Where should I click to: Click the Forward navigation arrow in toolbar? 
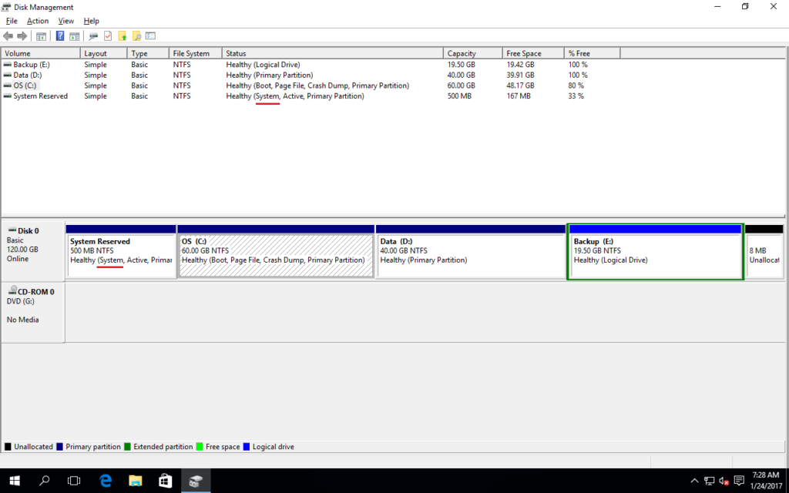click(x=22, y=35)
